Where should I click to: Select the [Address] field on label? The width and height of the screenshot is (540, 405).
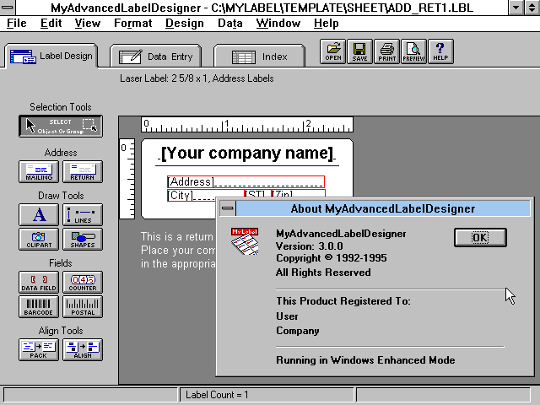(x=246, y=181)
